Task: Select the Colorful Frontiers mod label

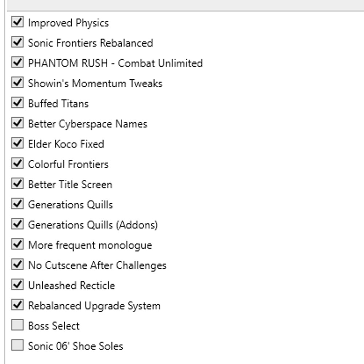Action: click(x=68, y=164)
